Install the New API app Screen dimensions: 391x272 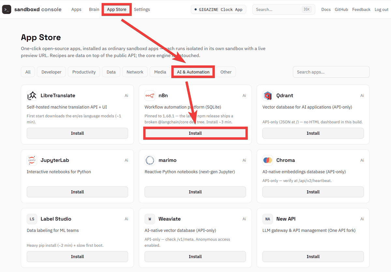(313, 256)
